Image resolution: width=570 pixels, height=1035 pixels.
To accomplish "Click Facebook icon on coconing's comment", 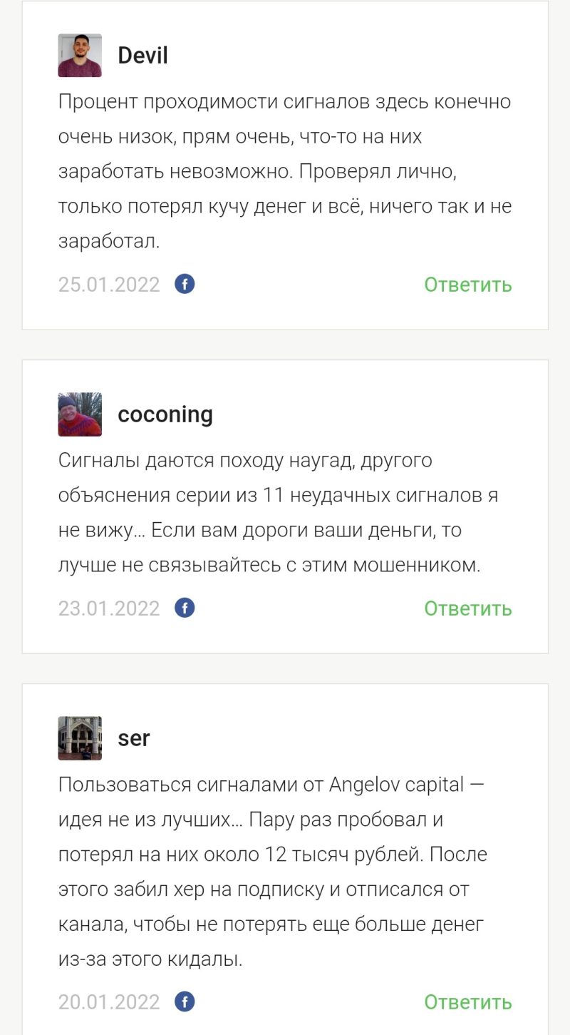I will (185, 608).
